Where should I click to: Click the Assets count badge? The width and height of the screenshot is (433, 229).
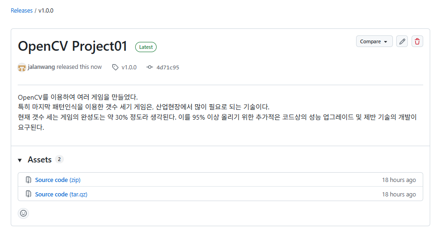pos(59,160)
